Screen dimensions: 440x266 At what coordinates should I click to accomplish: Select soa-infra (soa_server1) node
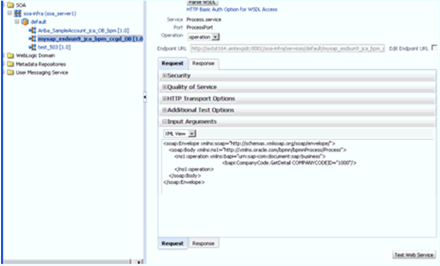pos(49,13)
